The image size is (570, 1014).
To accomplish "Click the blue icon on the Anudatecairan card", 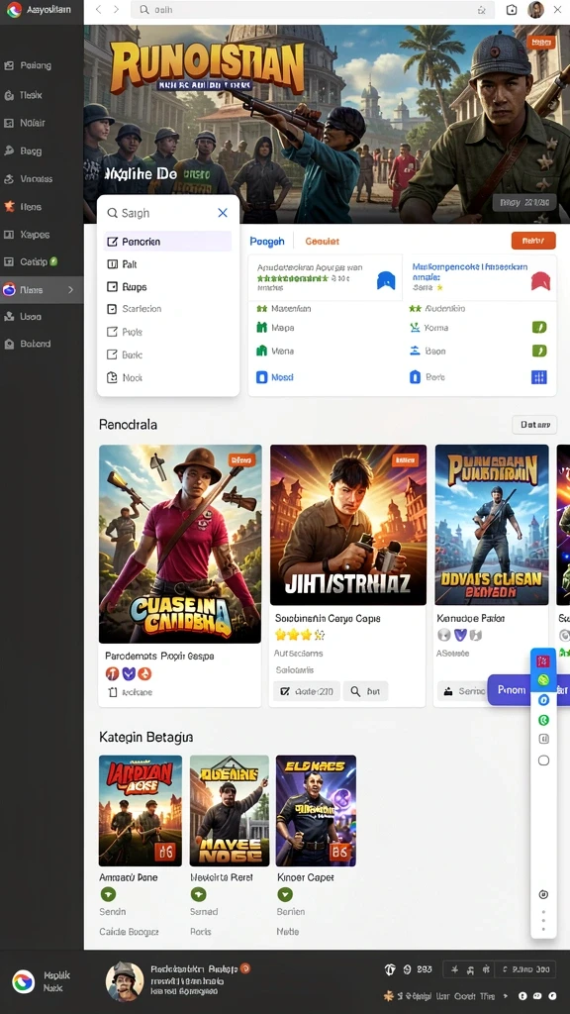I will tap(386, 280).
